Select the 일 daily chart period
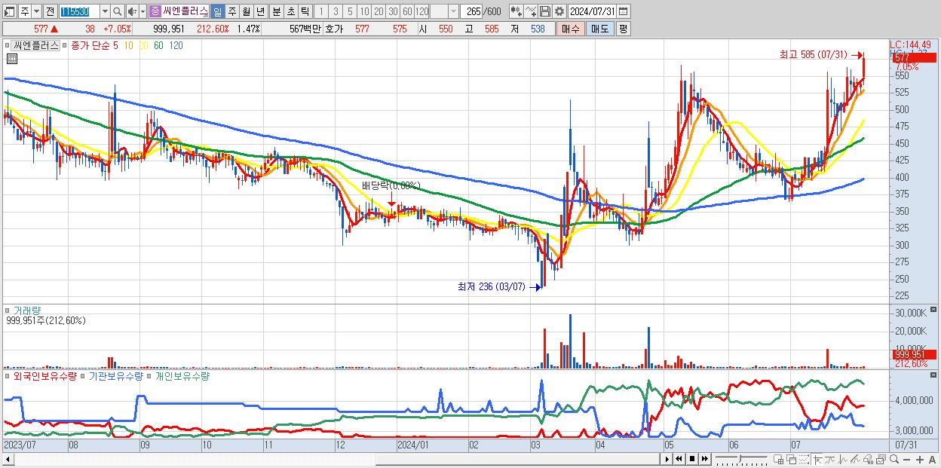Viewport: 941px width, 468px height. (x=217, y=12)
